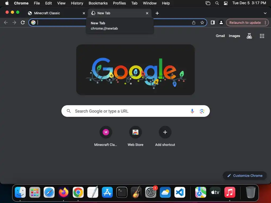Open a new tab with plus button
Viewport: 271px width, 203px height.
click(x=157, y=13)
